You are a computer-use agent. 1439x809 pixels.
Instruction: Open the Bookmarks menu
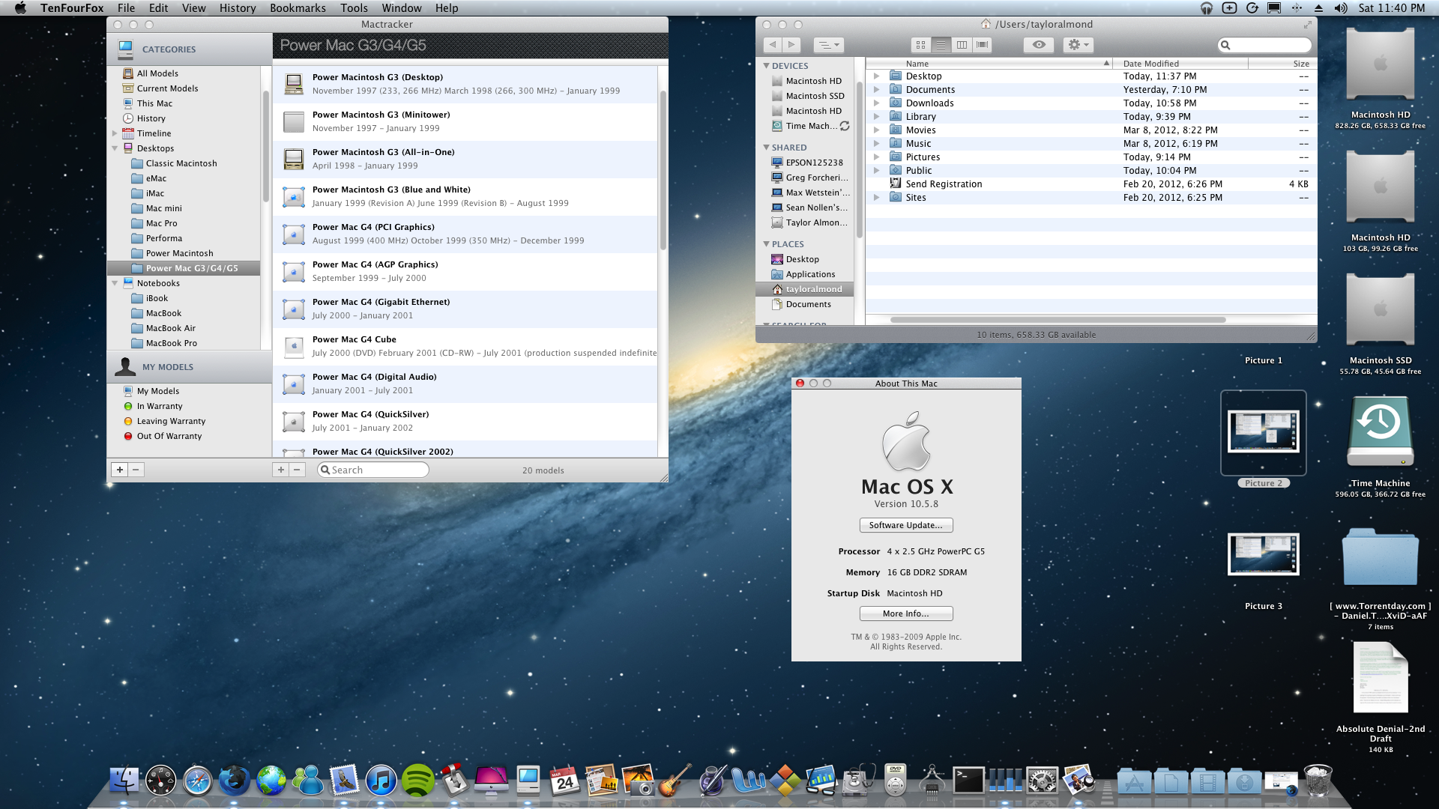[x=298, y=8]
